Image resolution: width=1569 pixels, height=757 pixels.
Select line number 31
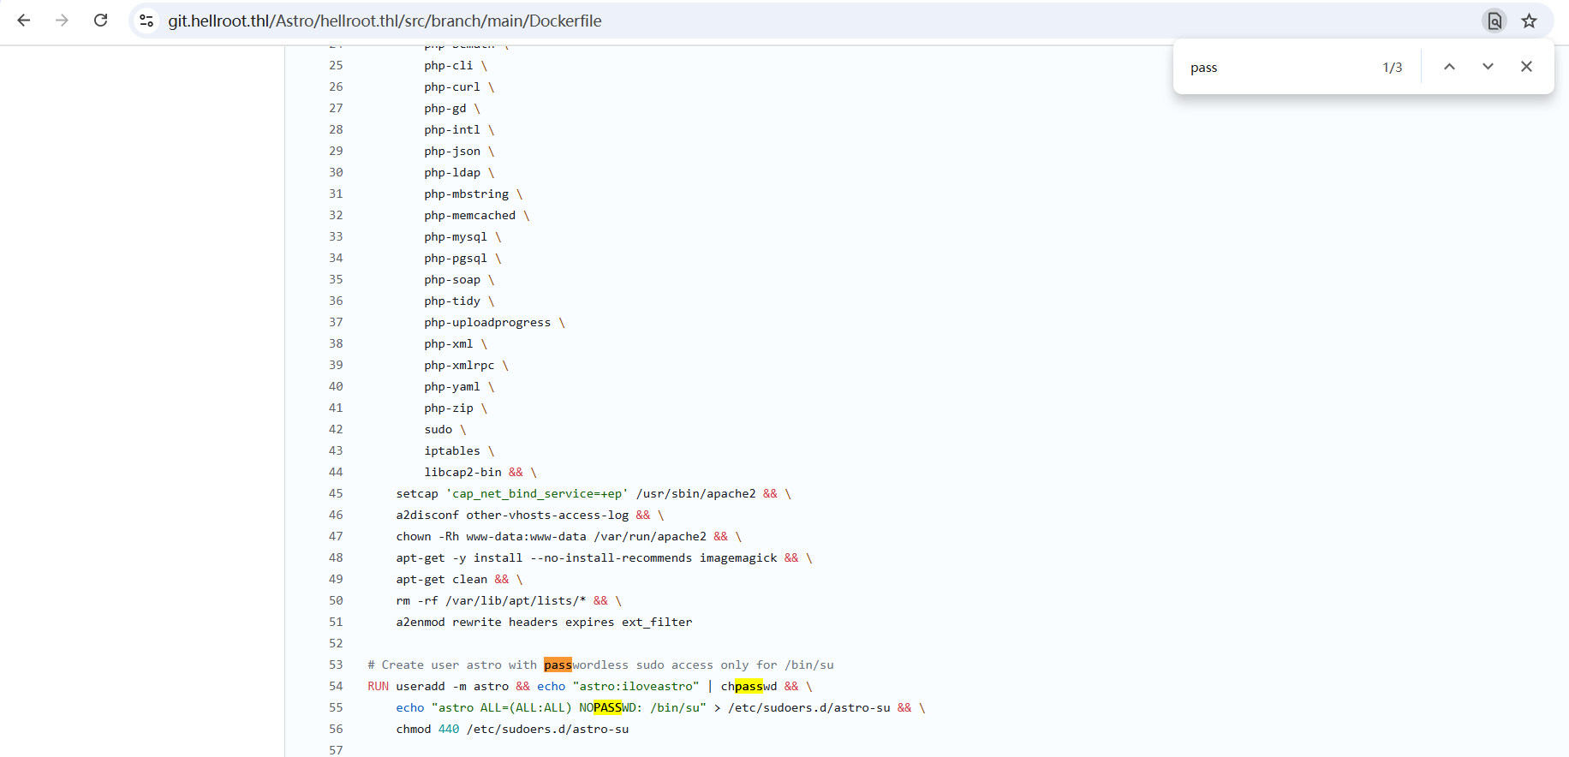(336, 194)
